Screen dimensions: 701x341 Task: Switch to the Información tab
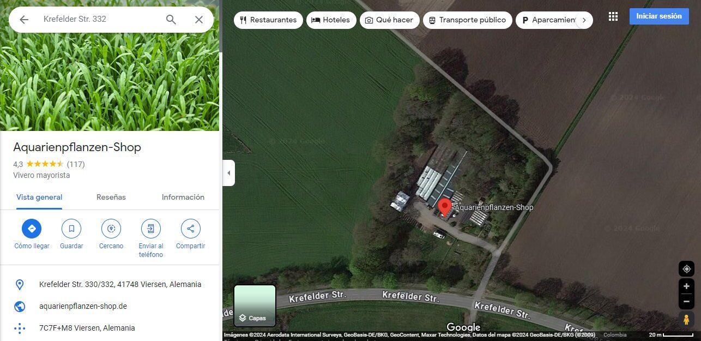click(183, 197)
